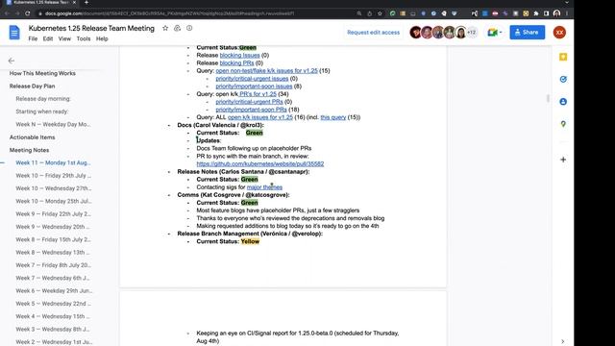Open the Tools menu
The width and height of the screenshot is (615, 346).
[84, 38]
